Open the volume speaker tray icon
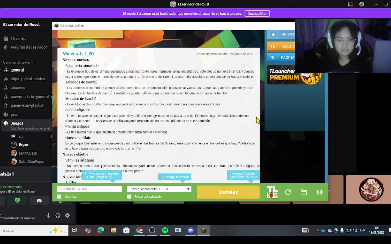 click(x=355, y=230)
